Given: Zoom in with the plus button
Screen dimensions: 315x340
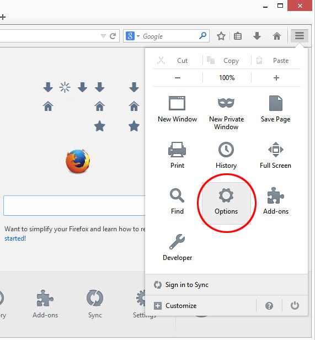Looking at the screenshot, I should pos(276,78).
